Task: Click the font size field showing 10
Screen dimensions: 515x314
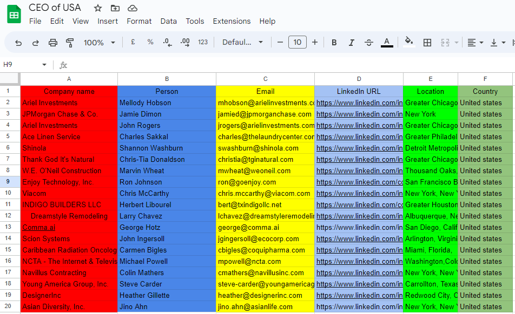Action: [x=297, y=42]
